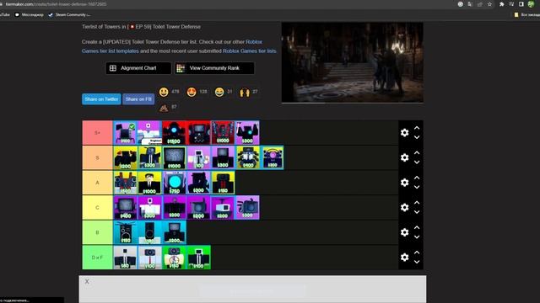Move the S+ tier row down
The height and width of the screenshot is (303, 540).
[417, 137]
